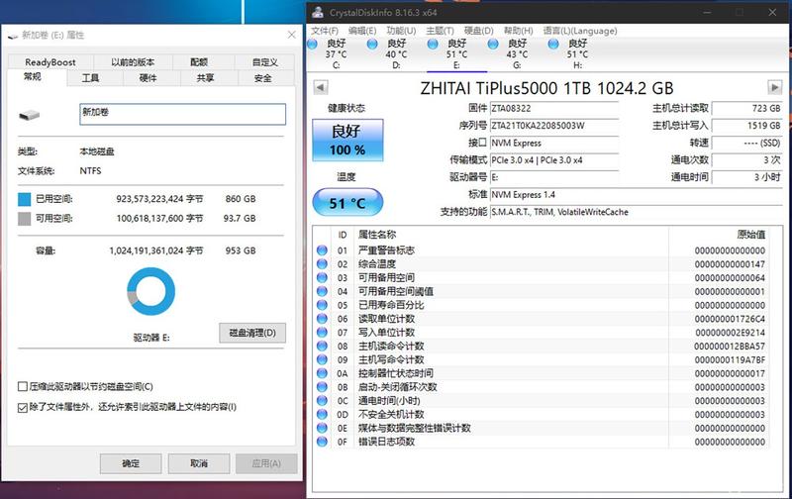The height and width of the screenshot is (499, 792).
Task: Click raw value 000000002E9214
Action: (x=730, y=333)
